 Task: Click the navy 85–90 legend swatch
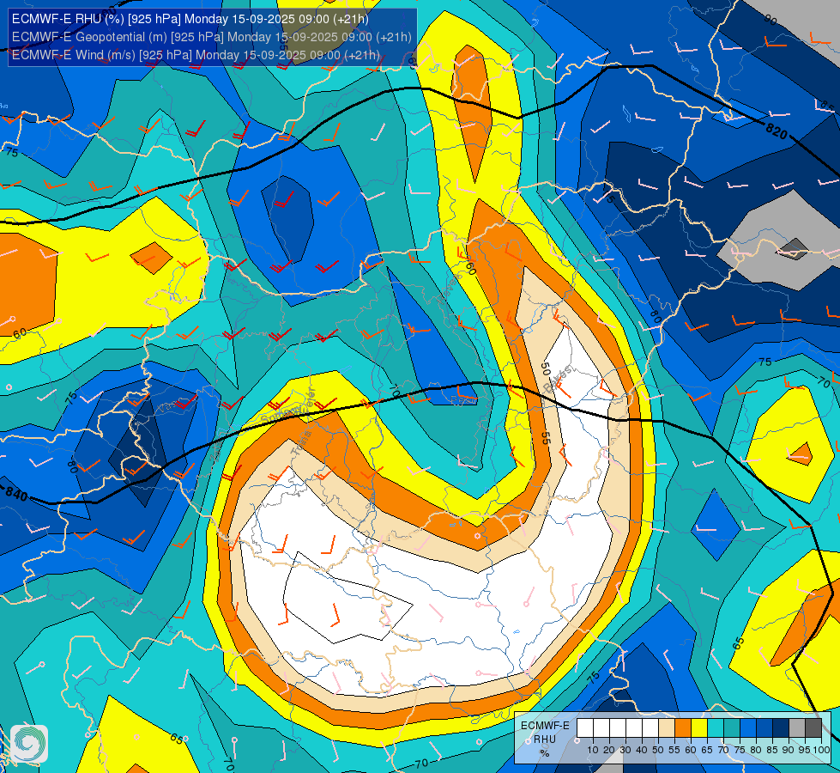click(781, 728)
